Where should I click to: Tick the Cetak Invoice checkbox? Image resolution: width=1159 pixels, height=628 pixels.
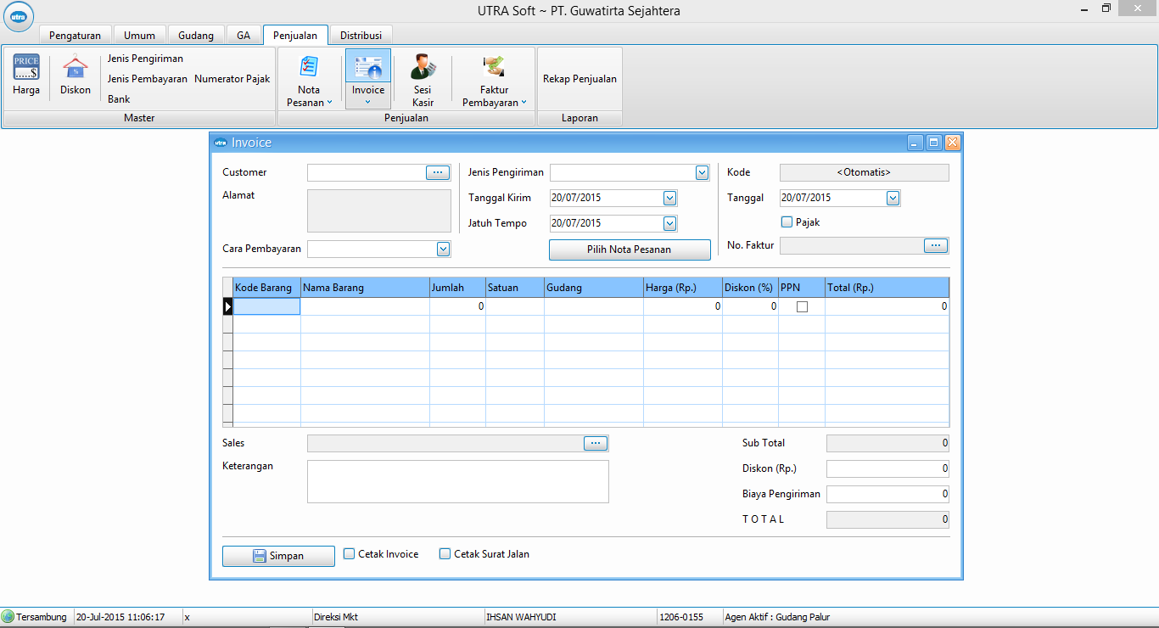[350, 554]
